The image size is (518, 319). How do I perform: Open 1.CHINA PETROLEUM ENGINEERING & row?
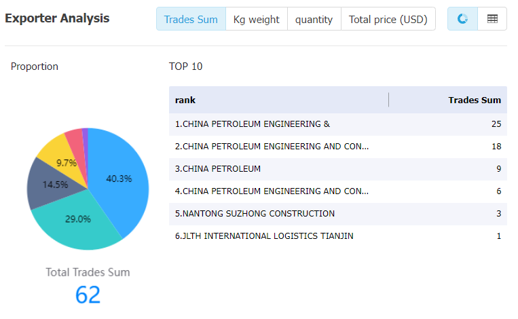click(338, 124)
